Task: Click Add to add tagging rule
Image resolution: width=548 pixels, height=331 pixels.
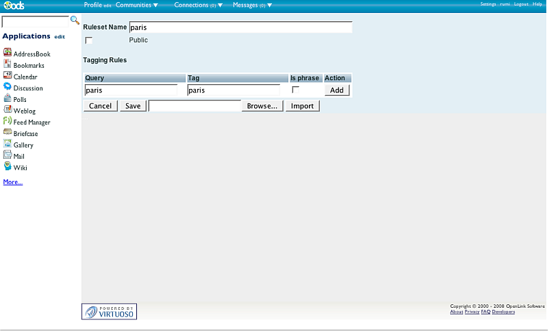Action: (336, 90)
